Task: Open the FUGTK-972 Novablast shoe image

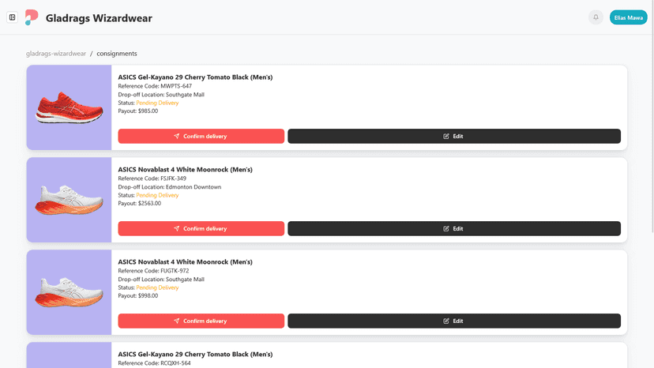Action: [69, 292]
